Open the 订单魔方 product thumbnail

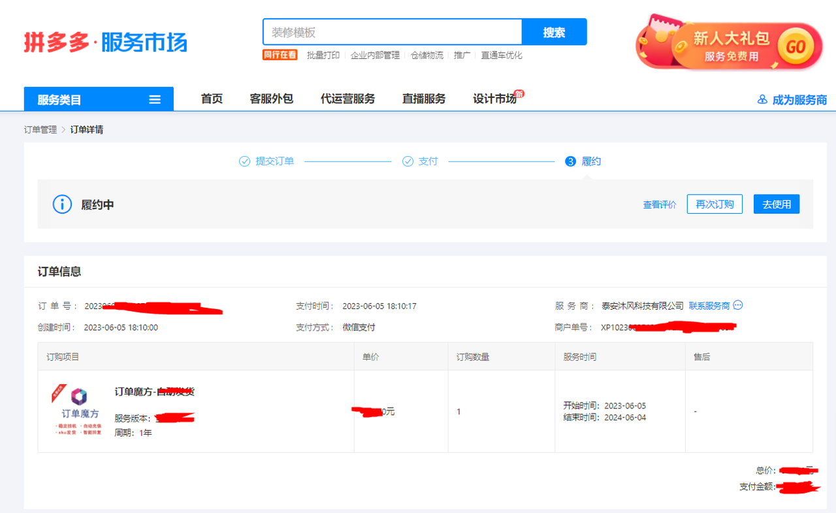click(x=78, y=410)
